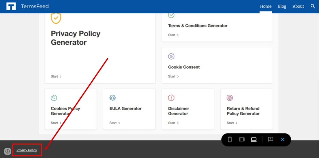The image size is (319, 158).
Task: Start the Privacy Policy Generator
Action: tap(56, 76)
